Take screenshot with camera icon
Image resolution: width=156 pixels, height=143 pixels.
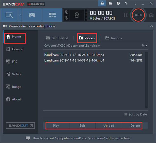[151, 15]
